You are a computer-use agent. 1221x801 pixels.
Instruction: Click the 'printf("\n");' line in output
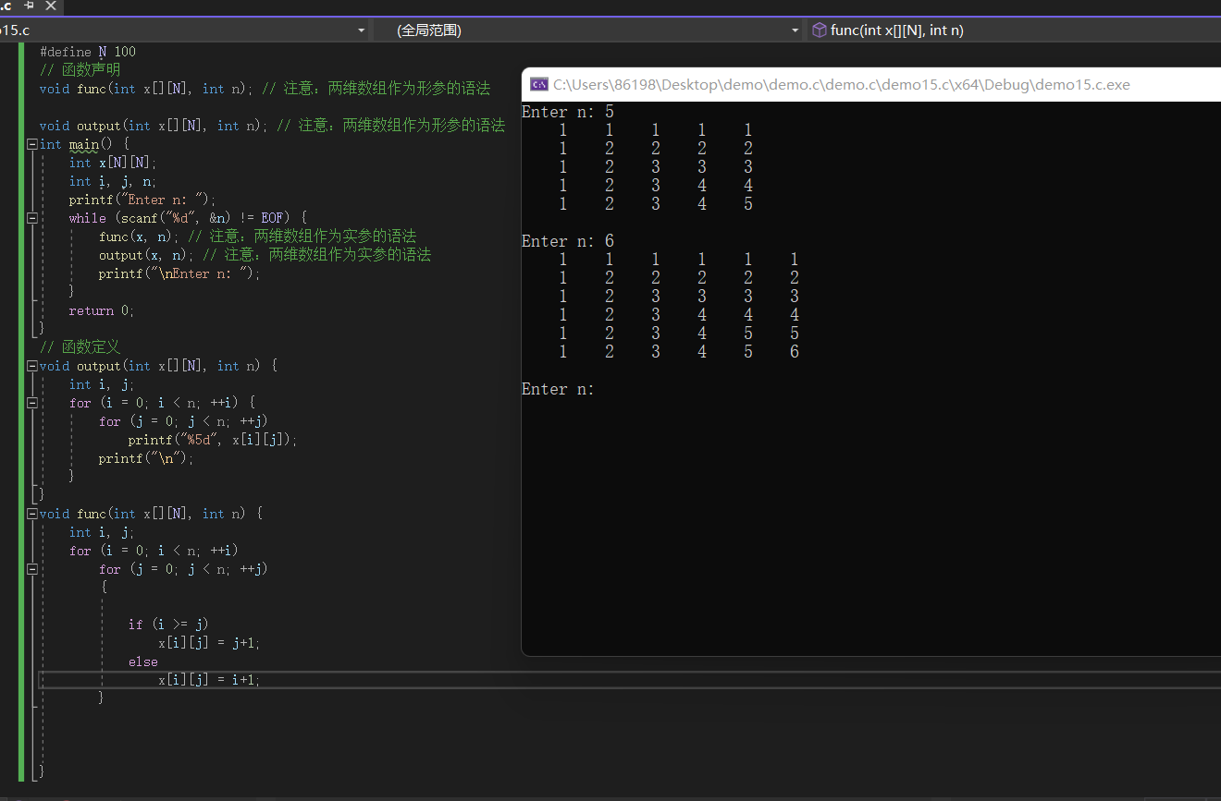(146, 458)
